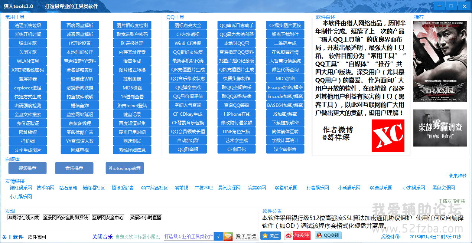Open 键盘记录 tool
The height and width of the screenshot is (243, 472).
click(132, 115)
